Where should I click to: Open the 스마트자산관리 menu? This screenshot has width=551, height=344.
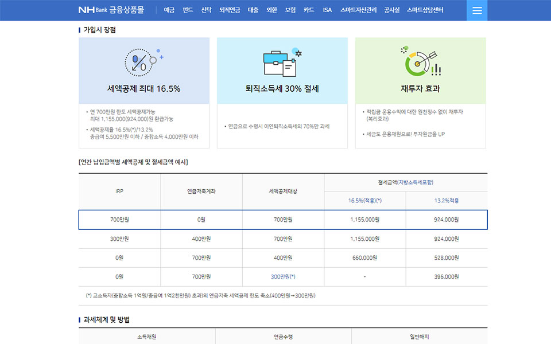(358, 10)
